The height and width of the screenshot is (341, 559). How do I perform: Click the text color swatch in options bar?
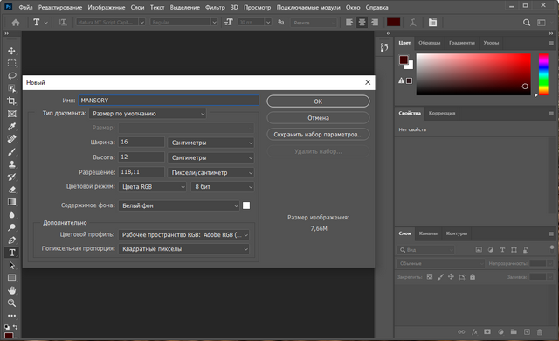tap(393, 23)
